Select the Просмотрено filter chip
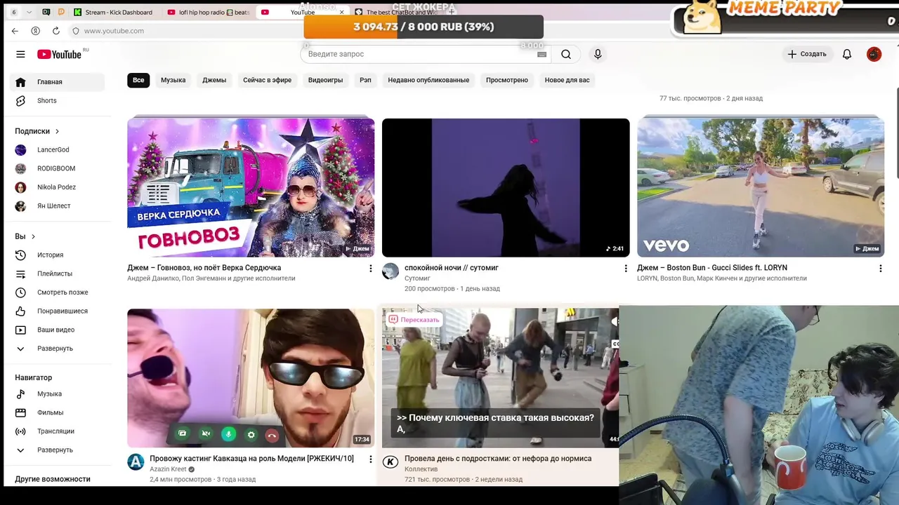The height and width of the screenshot is (505, 899). pos(506,80)
